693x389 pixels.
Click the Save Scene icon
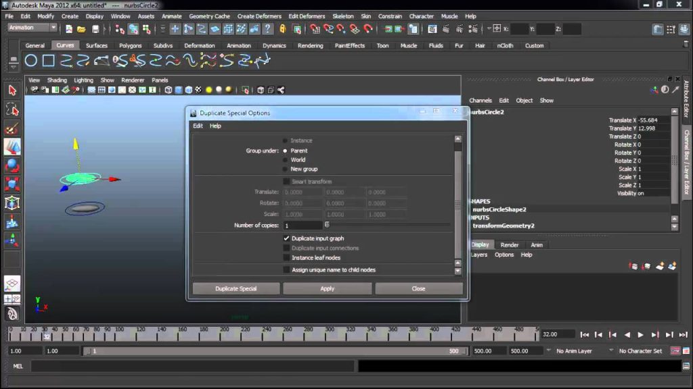coord(95,29)
